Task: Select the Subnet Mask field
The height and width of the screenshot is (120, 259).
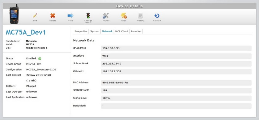Action: [176, 64]
